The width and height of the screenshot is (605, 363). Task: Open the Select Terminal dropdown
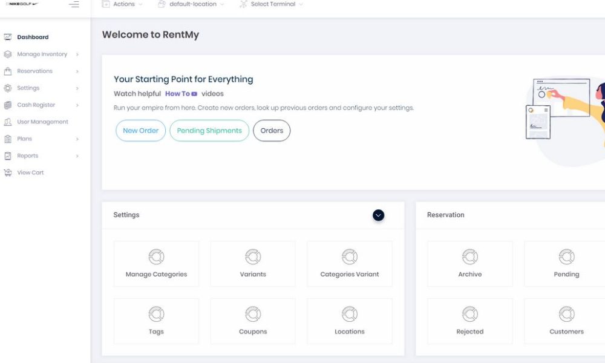pos(272,4)
